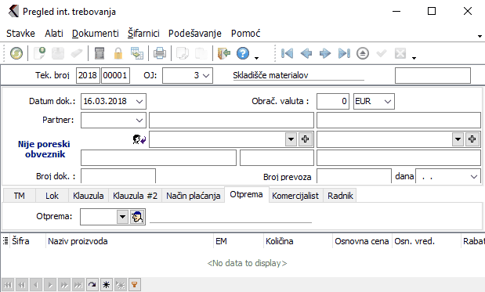This screenshot has height=292, width=485.
Task: Open help via the blue question mark icon
Action: (243, 53)
